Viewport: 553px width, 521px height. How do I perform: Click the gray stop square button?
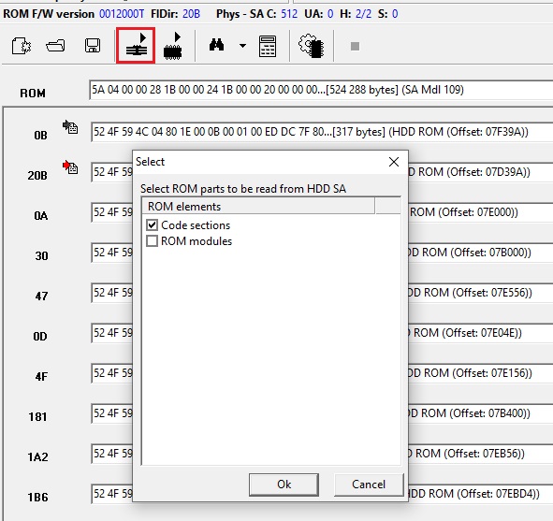click(x=355, y=46)
